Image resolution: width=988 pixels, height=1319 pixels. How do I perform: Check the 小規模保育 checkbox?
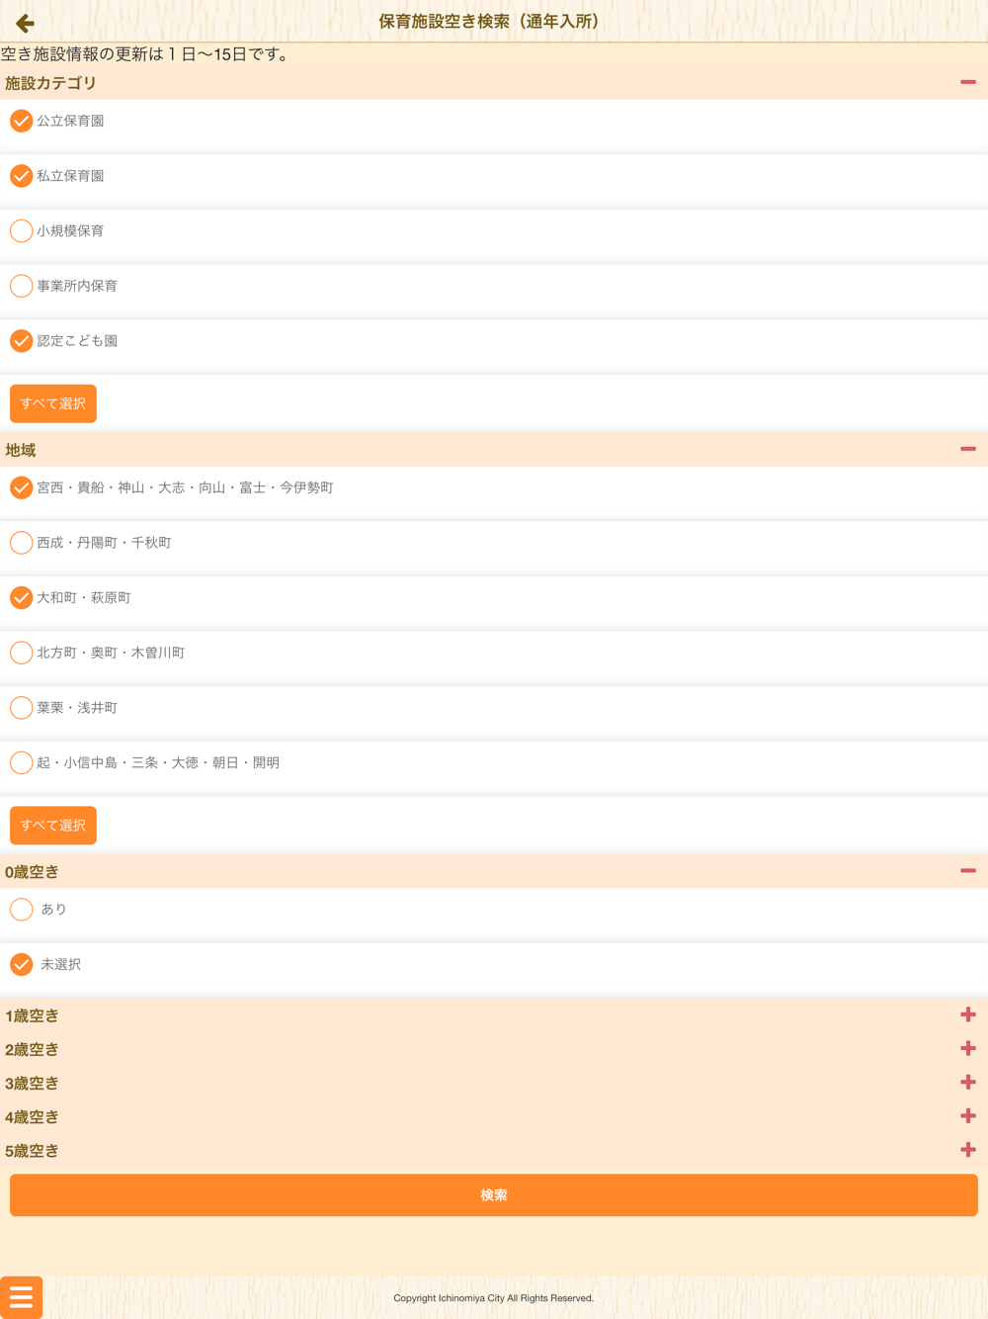[21, 230]
